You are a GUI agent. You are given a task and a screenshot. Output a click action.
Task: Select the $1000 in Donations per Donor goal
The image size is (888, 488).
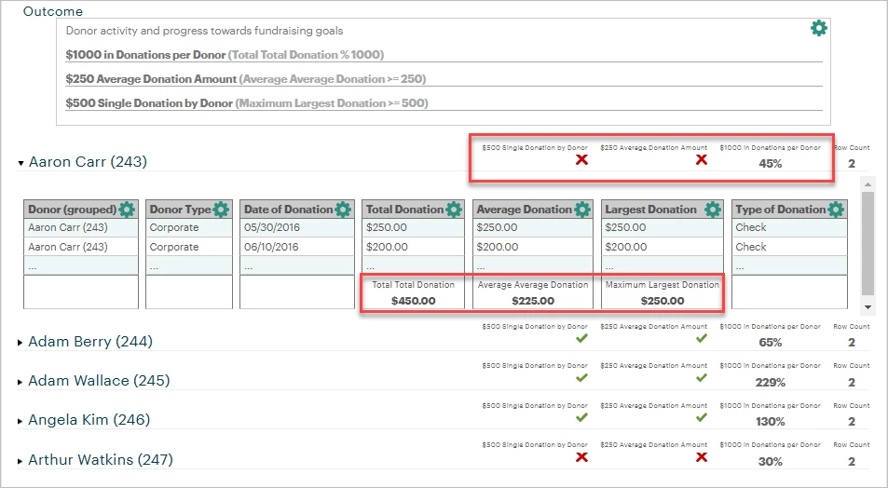pyautogui.click(x=444, y=55)
